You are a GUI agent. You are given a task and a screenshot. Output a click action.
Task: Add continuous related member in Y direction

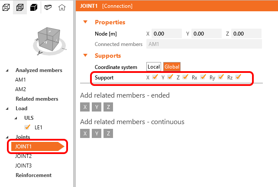[x=97, y=133]
